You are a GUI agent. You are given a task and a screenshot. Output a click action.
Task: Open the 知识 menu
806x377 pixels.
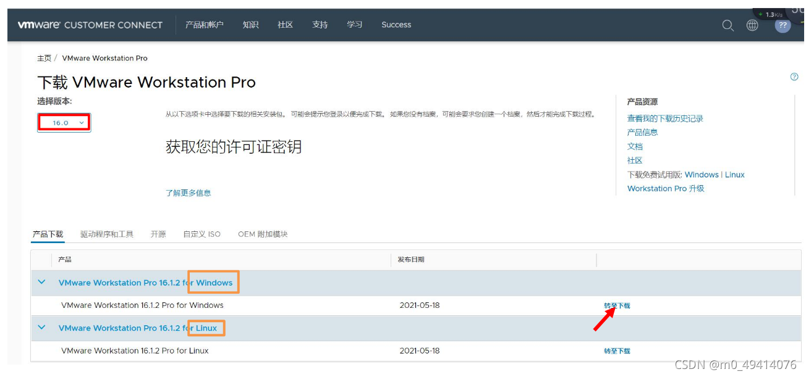pos(250,25)
